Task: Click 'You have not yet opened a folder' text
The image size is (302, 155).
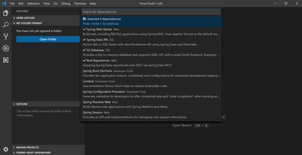Action: [39, 31]
